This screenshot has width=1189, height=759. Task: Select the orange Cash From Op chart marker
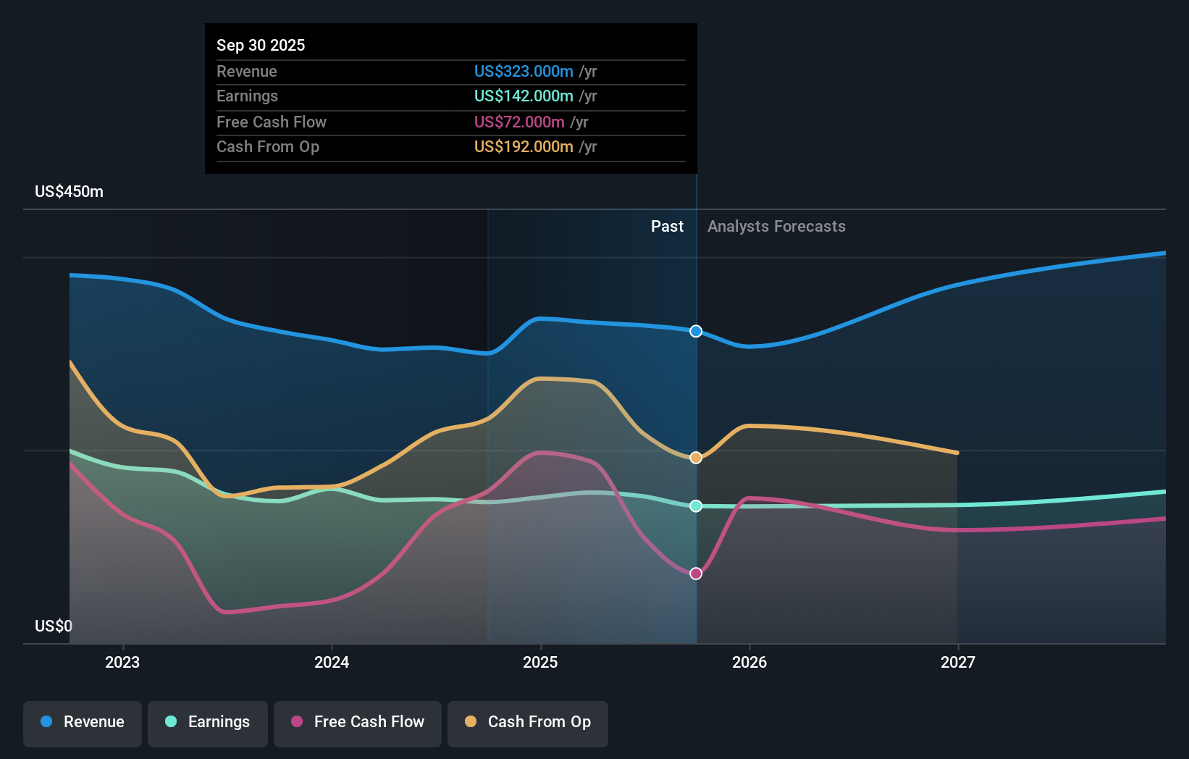696,457
